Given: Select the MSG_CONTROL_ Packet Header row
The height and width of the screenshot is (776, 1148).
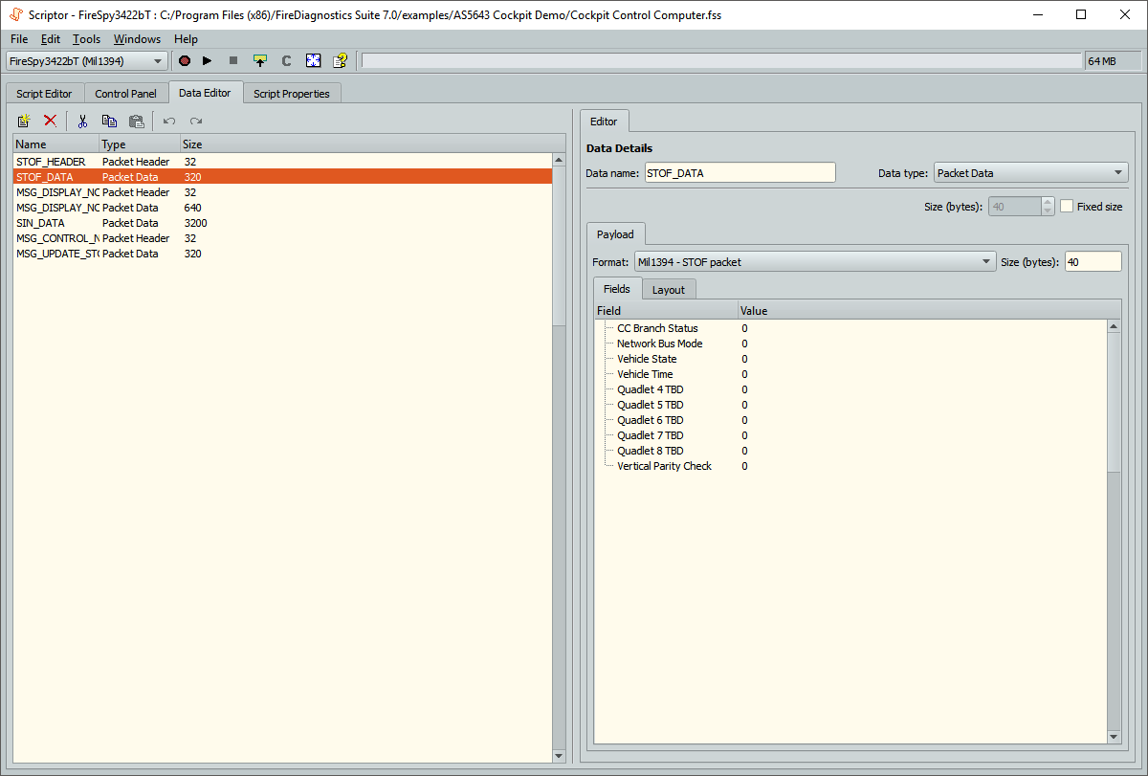Looking at the screenshot, I should [x=282, y=238].
